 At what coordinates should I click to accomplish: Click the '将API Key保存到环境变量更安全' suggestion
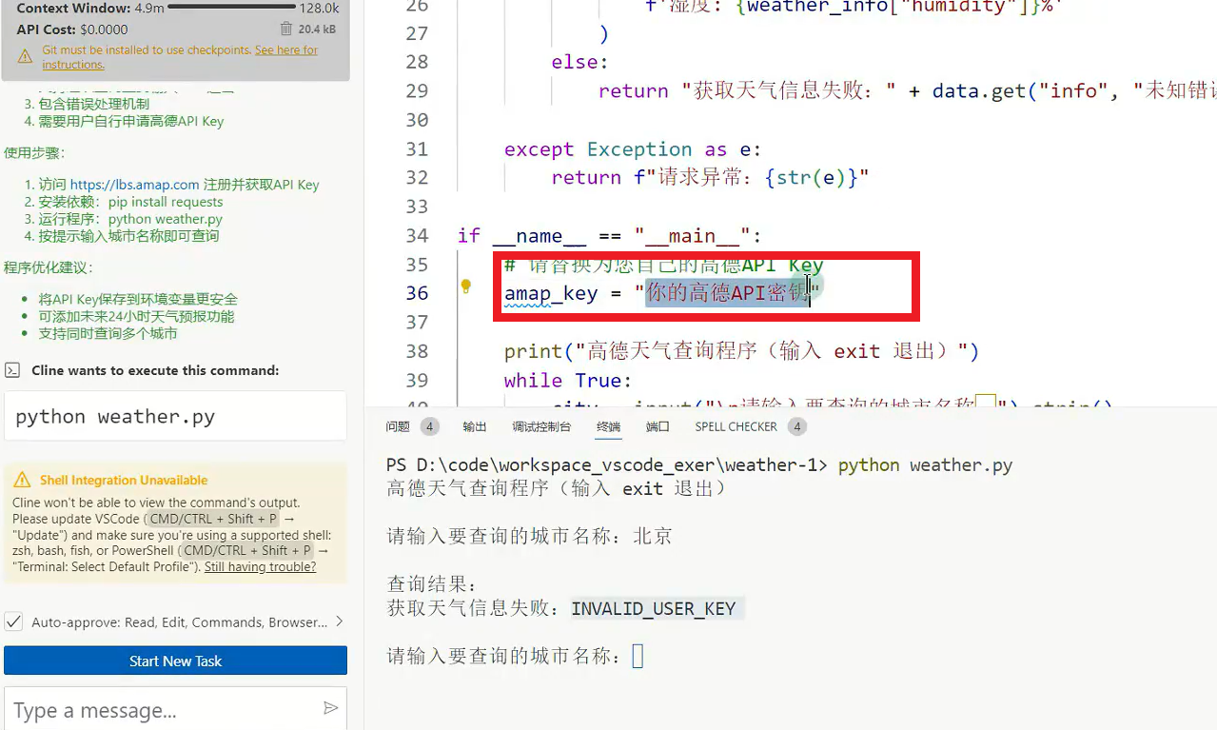[x=138, y=299]
